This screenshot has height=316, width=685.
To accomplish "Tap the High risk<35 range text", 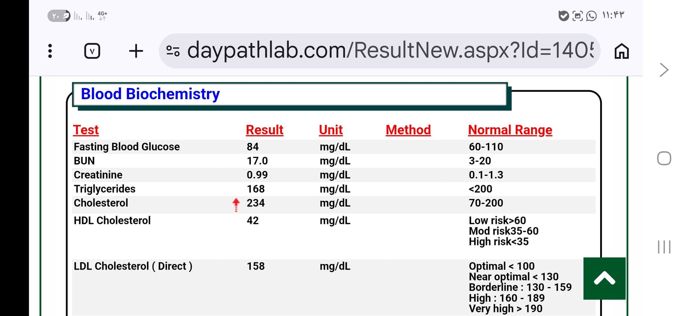I will pyautogui.click(x=499, y=242).
